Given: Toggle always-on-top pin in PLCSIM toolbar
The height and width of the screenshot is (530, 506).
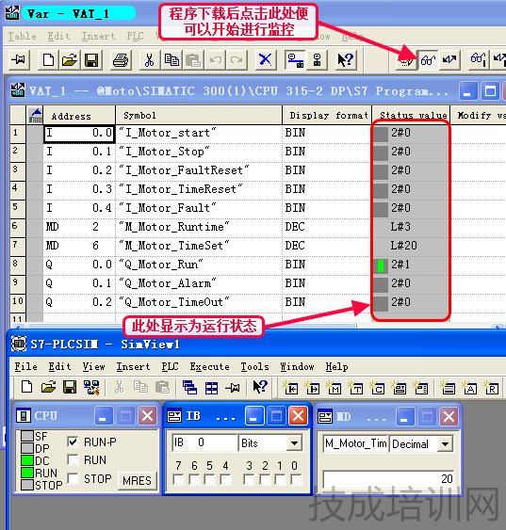Looking at the screenshot, I should click(233, 388).
